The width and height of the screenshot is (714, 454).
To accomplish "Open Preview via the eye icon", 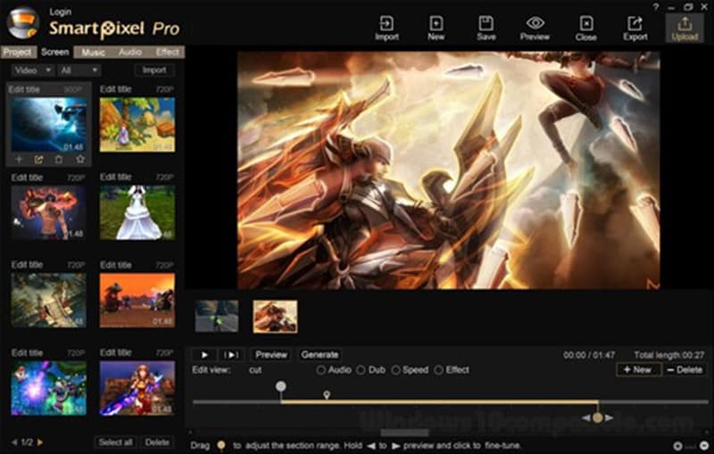I will click(535, 29).
